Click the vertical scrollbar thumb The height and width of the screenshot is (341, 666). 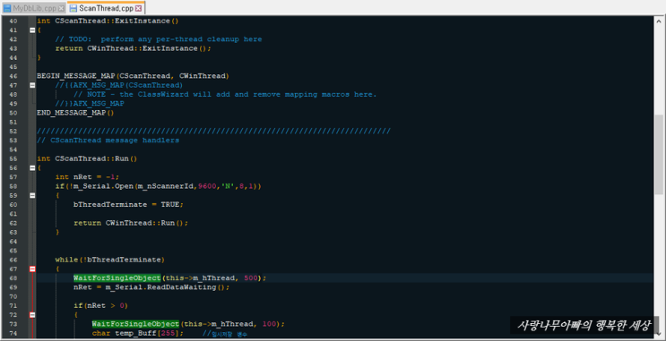(x=659, y=154)
